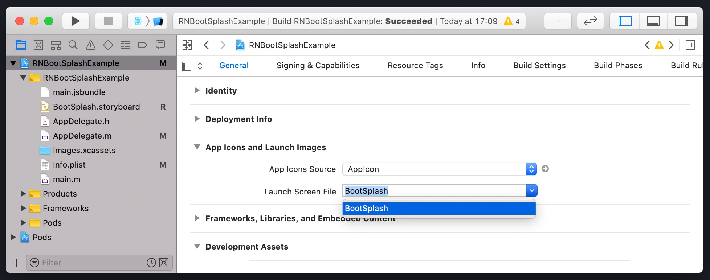Toggle the Launch Screen File dropdown arrow
Image resolution: width=710 pixels, height=280 pixels.
point(532,190)
